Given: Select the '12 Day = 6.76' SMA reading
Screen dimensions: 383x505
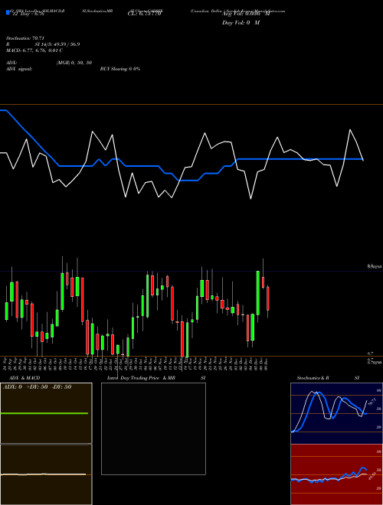Looking at the screenshot, I should pos(27,14).
